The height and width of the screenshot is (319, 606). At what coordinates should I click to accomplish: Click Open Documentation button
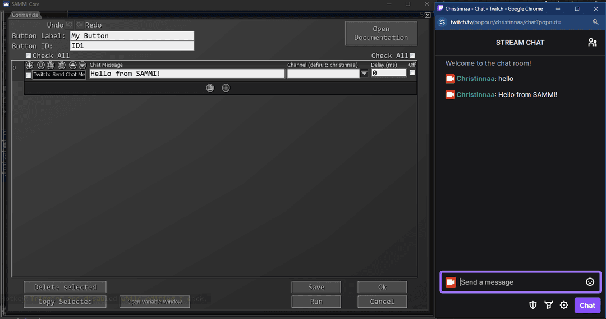(x=381, y=33)
